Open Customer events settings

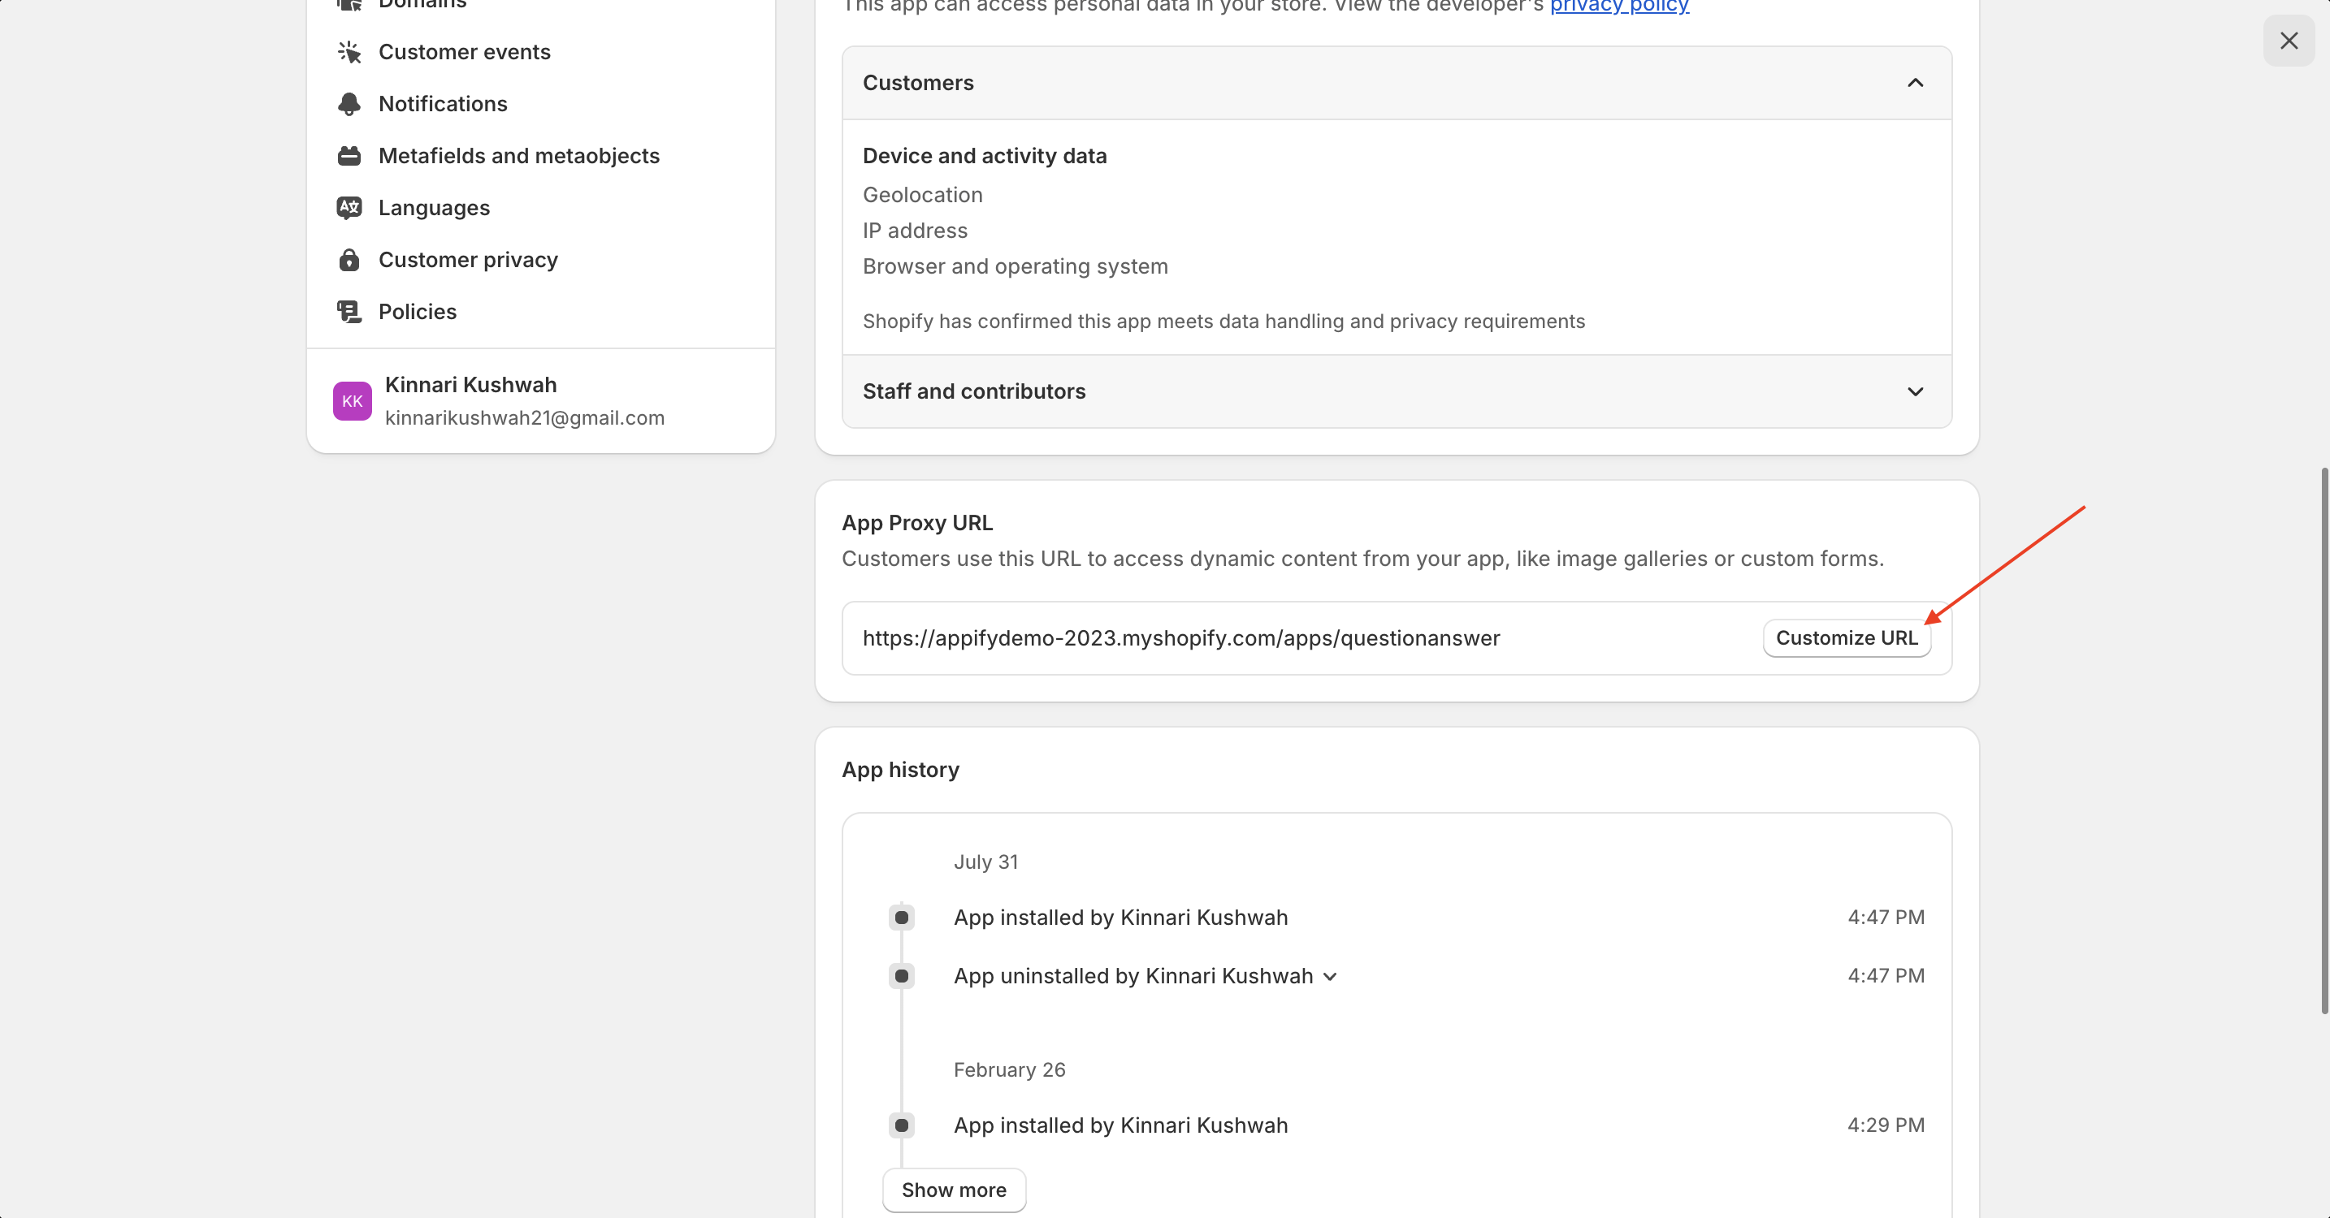(x=464, y=53)
